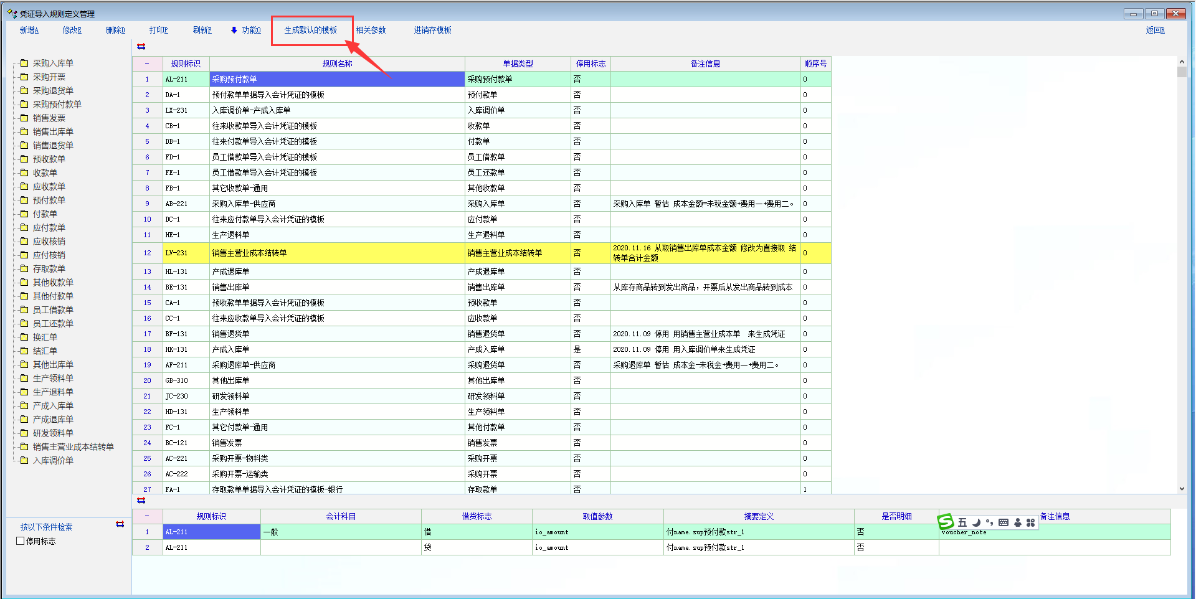The width and height of the screenshot is (1196, 599).
Task: Click the person icon in IME toolbar
Action: point(1017,522)
